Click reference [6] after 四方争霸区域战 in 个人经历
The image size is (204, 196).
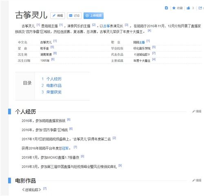(71, 129)
